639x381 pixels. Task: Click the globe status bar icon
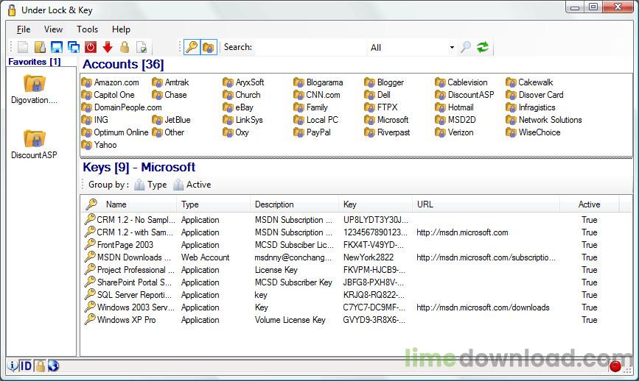click(53, 366)
